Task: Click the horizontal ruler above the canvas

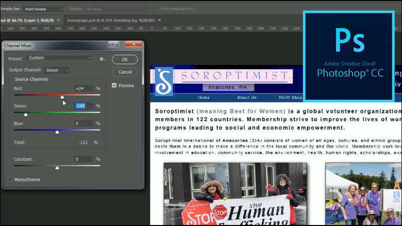Action: pyautogui.click(x=151, y=29)
